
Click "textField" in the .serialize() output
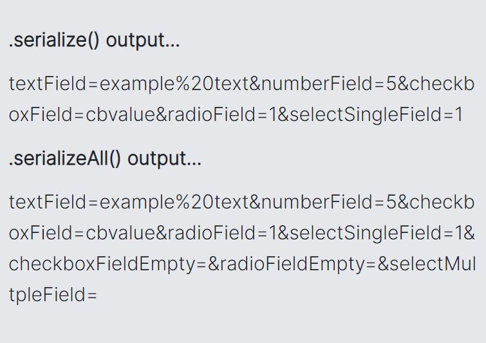coord(48,84)
